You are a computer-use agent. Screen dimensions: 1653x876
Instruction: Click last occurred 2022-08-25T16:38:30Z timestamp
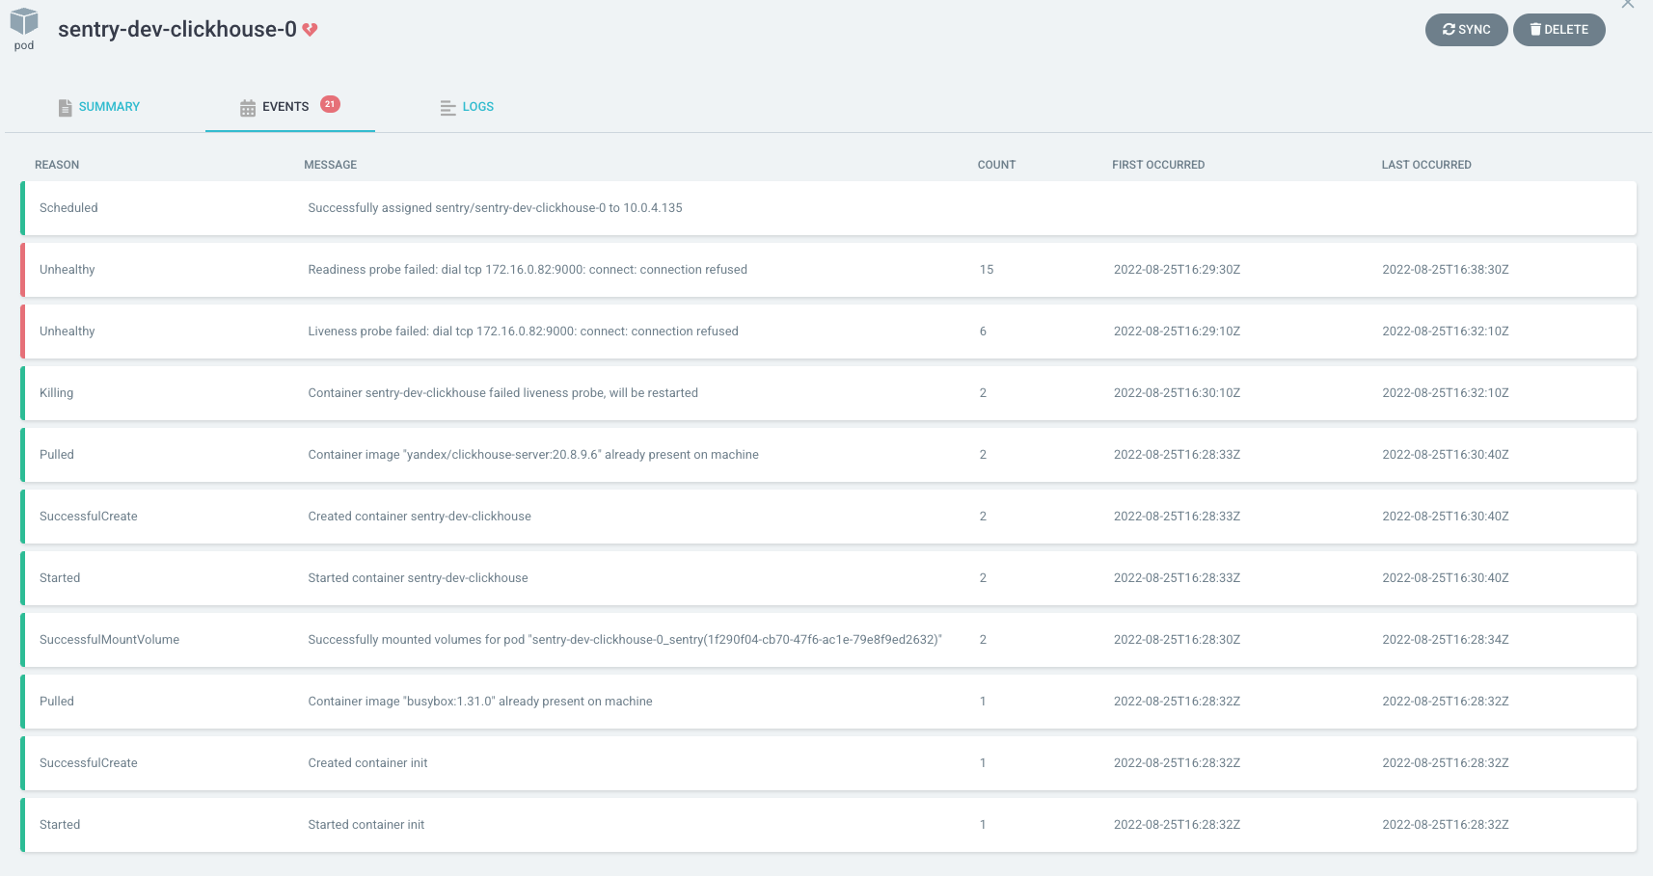pyautogui.click(x=1446, y=270)
